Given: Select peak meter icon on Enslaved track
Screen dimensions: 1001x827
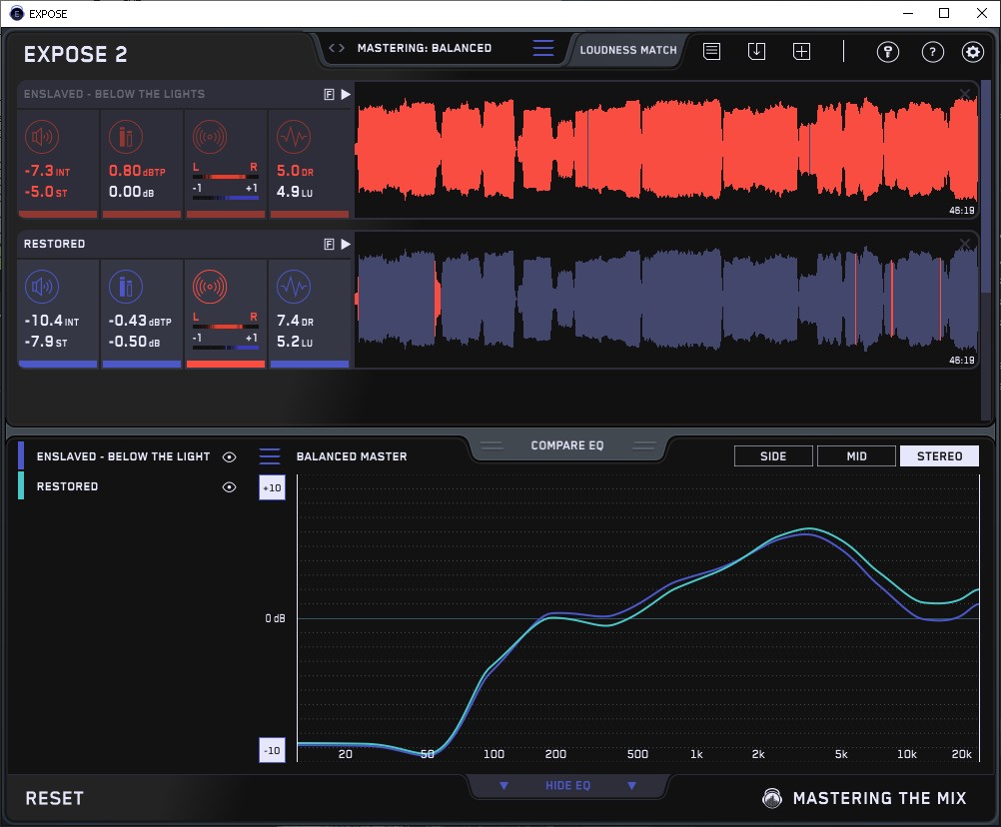Looking at the screenshot, I should 126,137.
